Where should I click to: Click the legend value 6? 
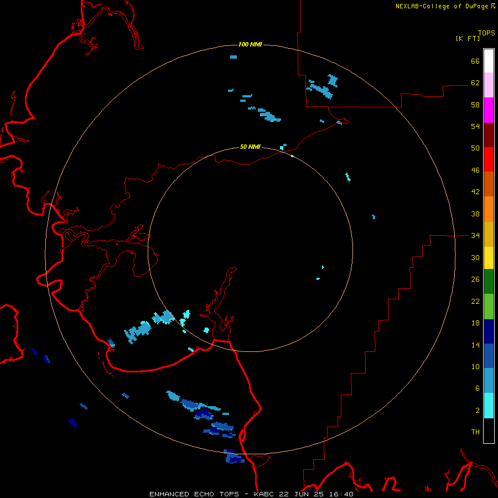478,388
